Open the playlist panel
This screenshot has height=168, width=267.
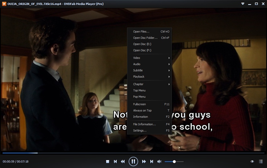coord(261,162)
